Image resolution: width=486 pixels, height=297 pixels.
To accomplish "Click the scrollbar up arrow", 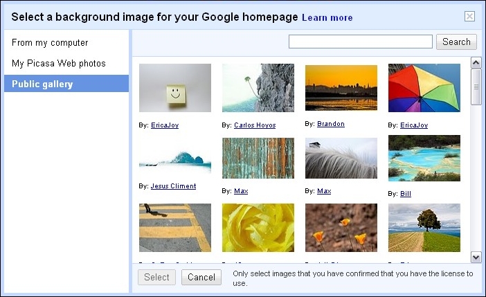I will (x=476, y=63).
